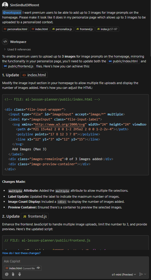Click the 'Changes Made:' heading text
The width and height of the screenshot is (151, 280).
14,182
